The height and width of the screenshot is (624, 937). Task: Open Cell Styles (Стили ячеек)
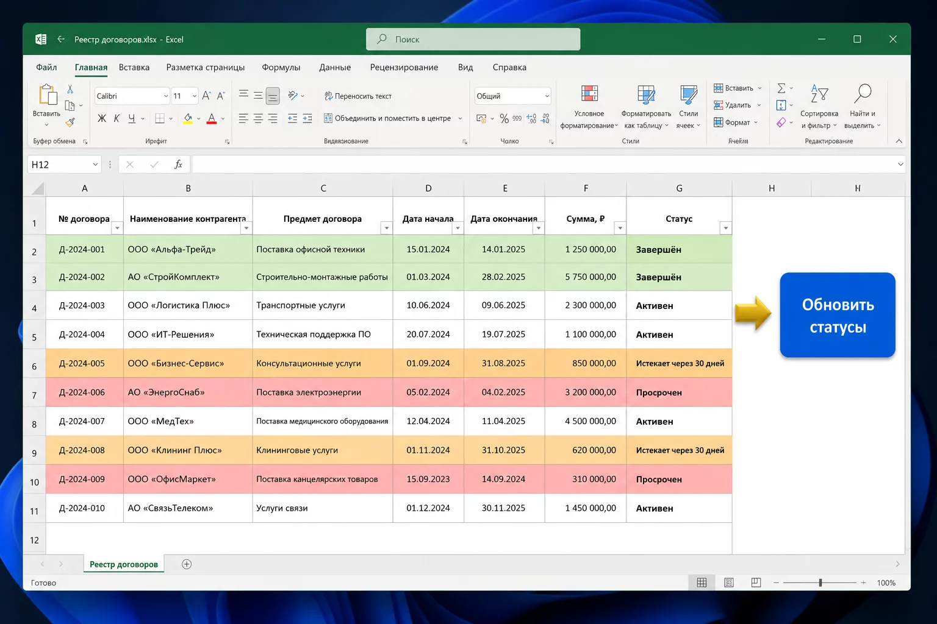pos(689,107)
